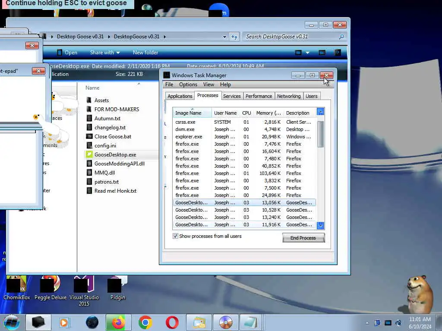Expand the address bar history dropdown
This screenshot has height=331, width=442.
point(224,37)
